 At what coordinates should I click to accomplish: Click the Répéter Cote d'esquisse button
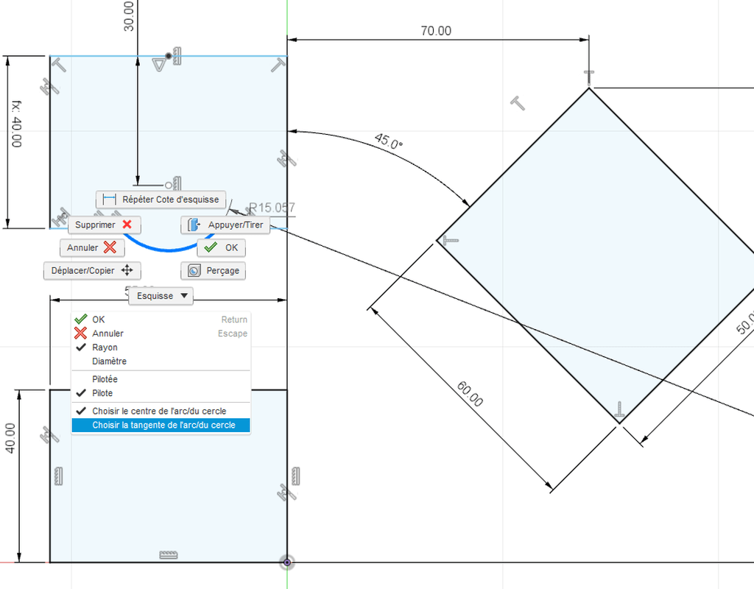[x=161, y=200]
